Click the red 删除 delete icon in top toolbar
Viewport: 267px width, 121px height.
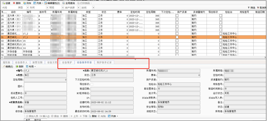(x=14, y=3)
